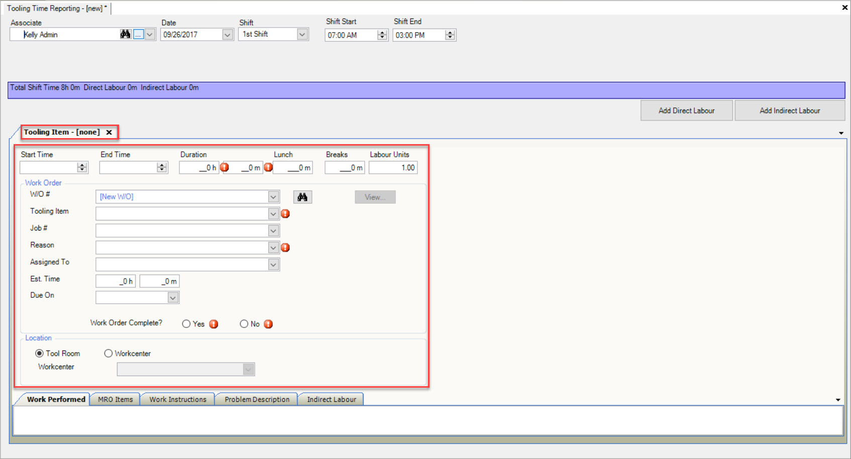
Task: Click the Add Indirect Labour button
Action: (x=790, y=110)
